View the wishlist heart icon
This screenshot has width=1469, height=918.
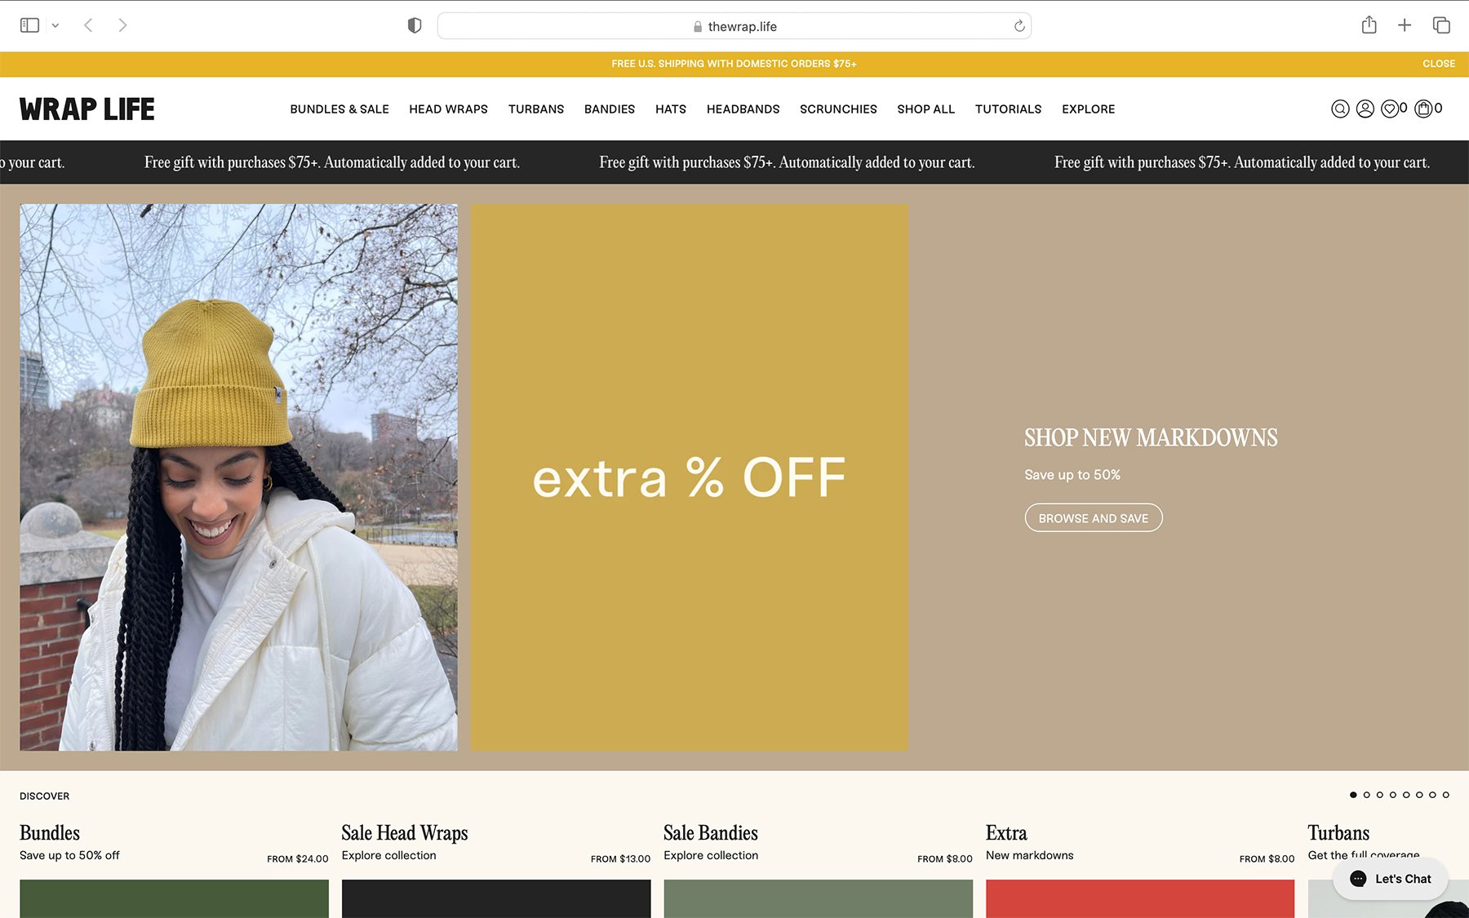[1391, 108]
